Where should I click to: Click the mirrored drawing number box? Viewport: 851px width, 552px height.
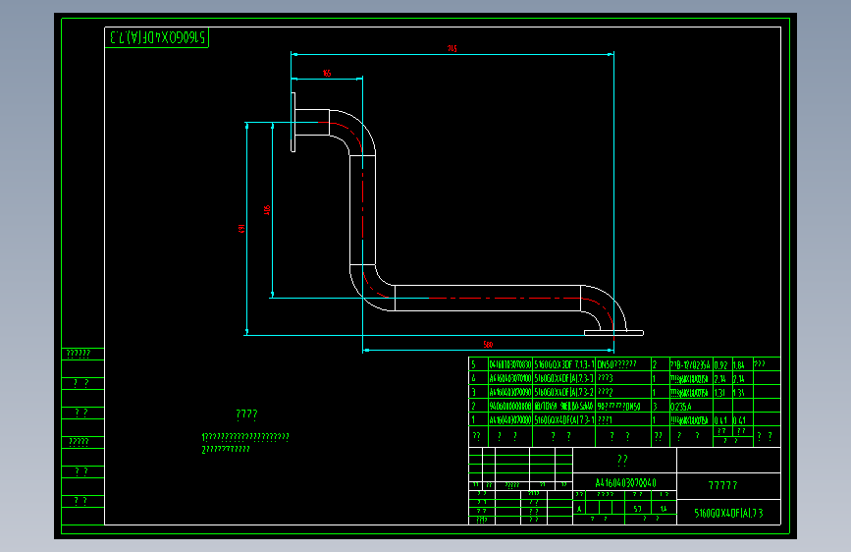click(157, 37)
